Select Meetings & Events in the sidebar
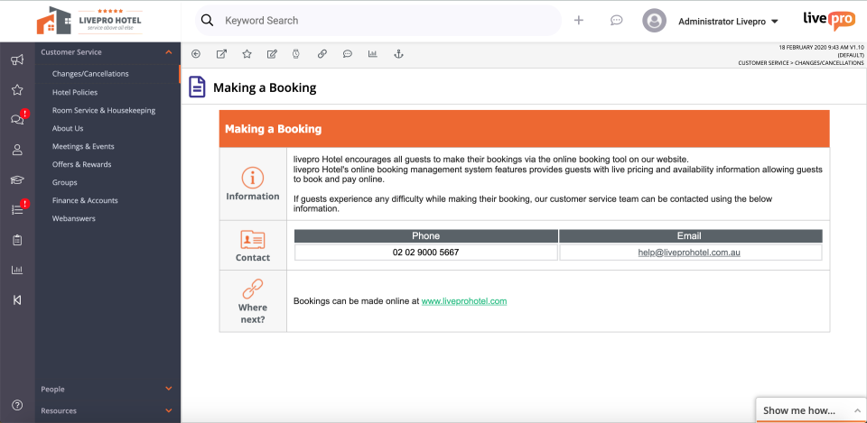 point(83,146)
